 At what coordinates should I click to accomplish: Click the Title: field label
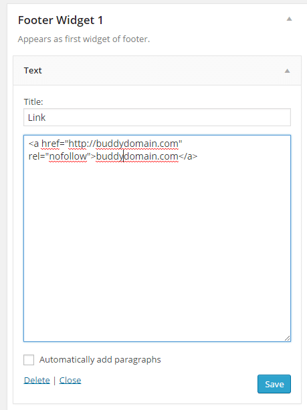tap(33, 101)
